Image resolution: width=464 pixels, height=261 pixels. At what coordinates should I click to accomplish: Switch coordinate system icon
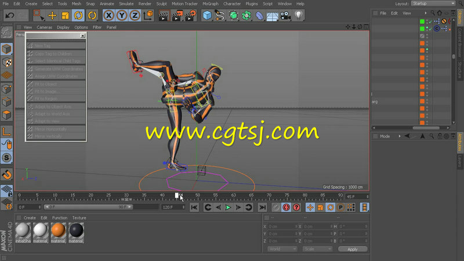coord(148,16)
